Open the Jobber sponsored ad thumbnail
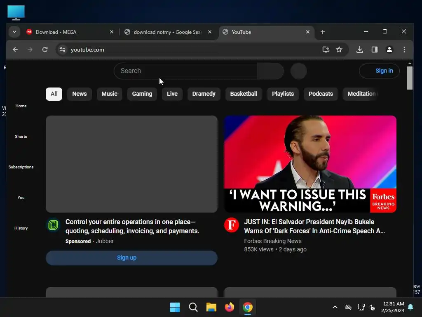The width and height of the screenshot is (422, 317). pyautogui.click(x=131, y=164)
